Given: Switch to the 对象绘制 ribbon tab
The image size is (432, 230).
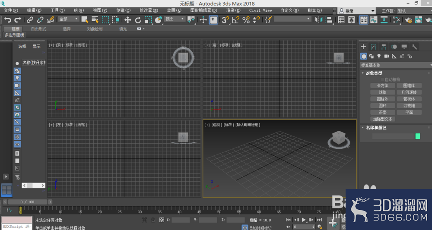Looking at the screenshot, I should [95, 29].
